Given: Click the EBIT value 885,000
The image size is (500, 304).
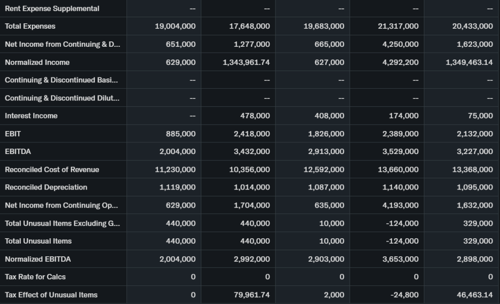Looking at the screenshot, I should click(181, 134).
